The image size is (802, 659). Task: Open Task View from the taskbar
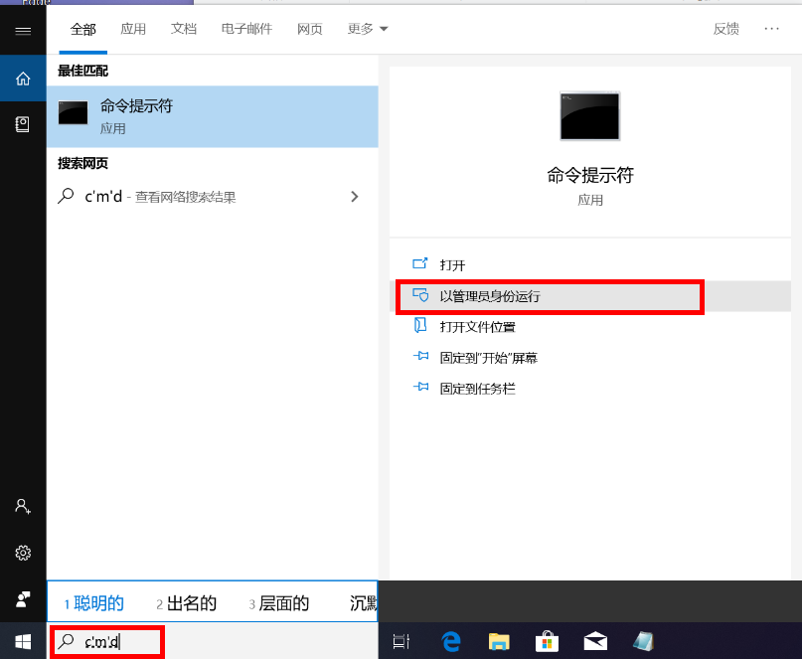tap(401, 641)
